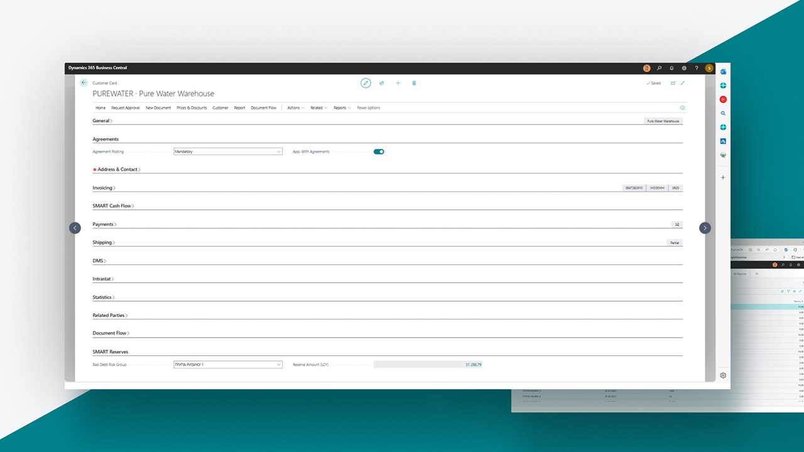This screenshot has height=452, width=804.
Task: Click the PUREWATER · Pure Water Warehouse title
Action: (153, 94)
